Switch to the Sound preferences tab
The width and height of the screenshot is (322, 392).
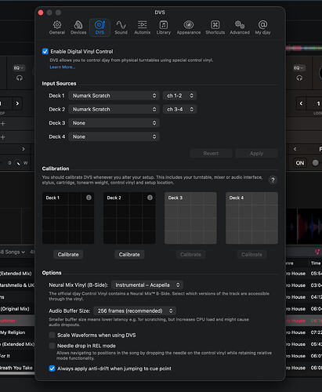[121, 27]
